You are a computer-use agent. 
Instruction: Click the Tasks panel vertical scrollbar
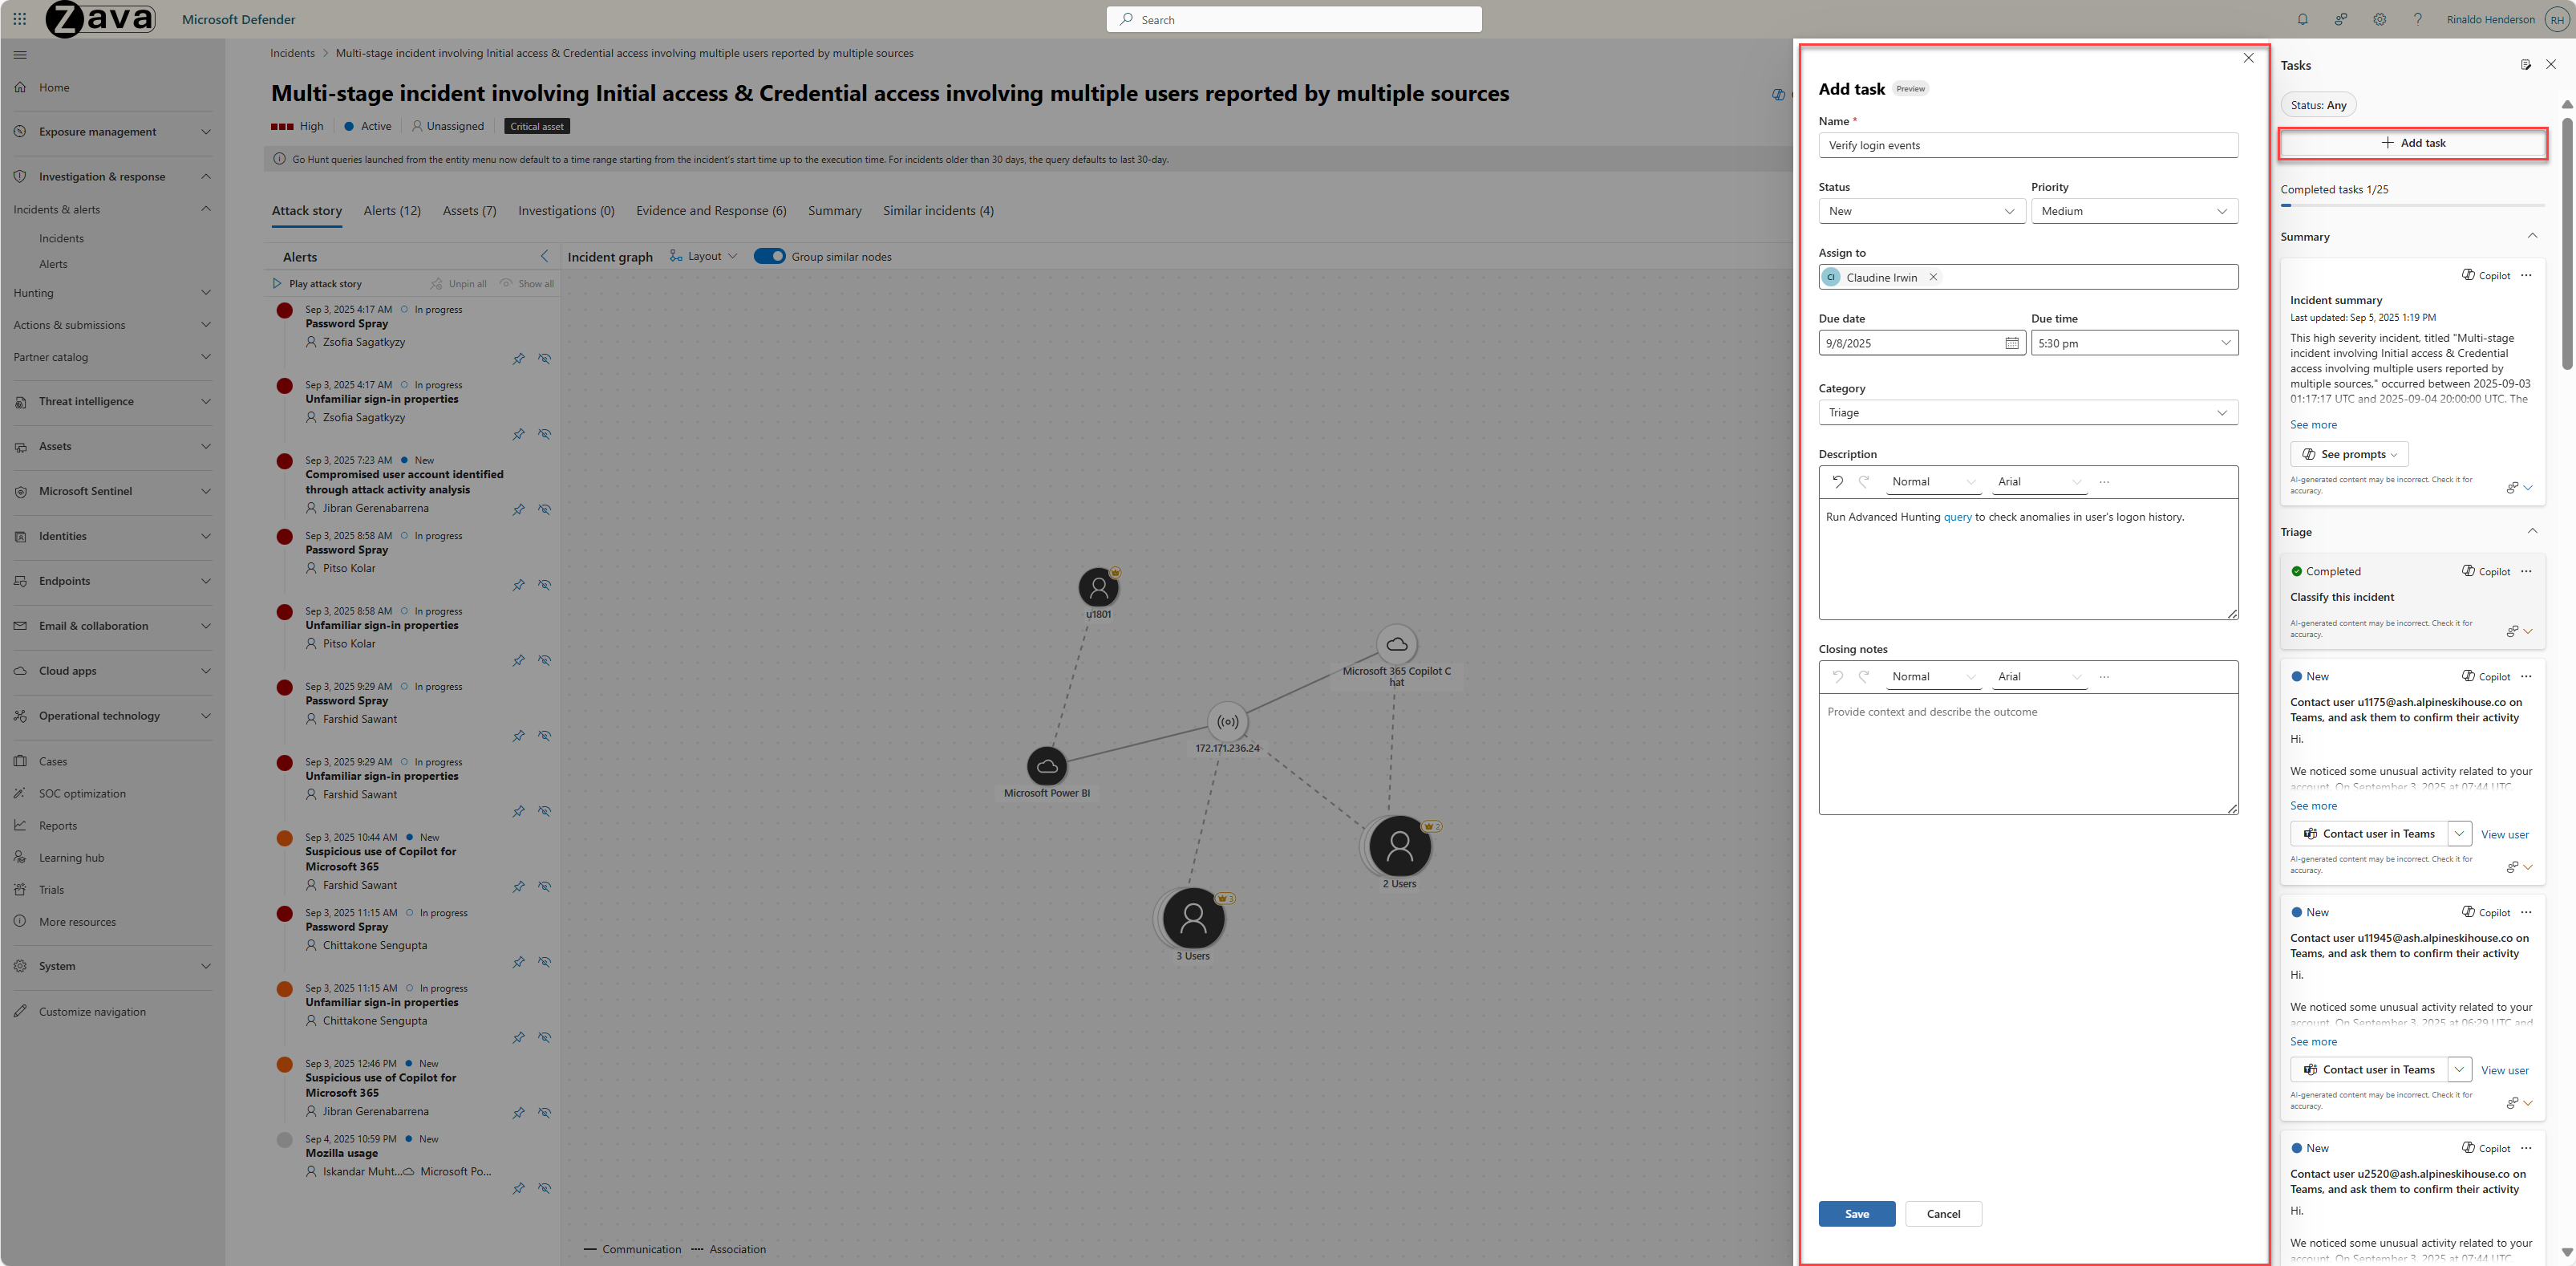point(2566,245)
